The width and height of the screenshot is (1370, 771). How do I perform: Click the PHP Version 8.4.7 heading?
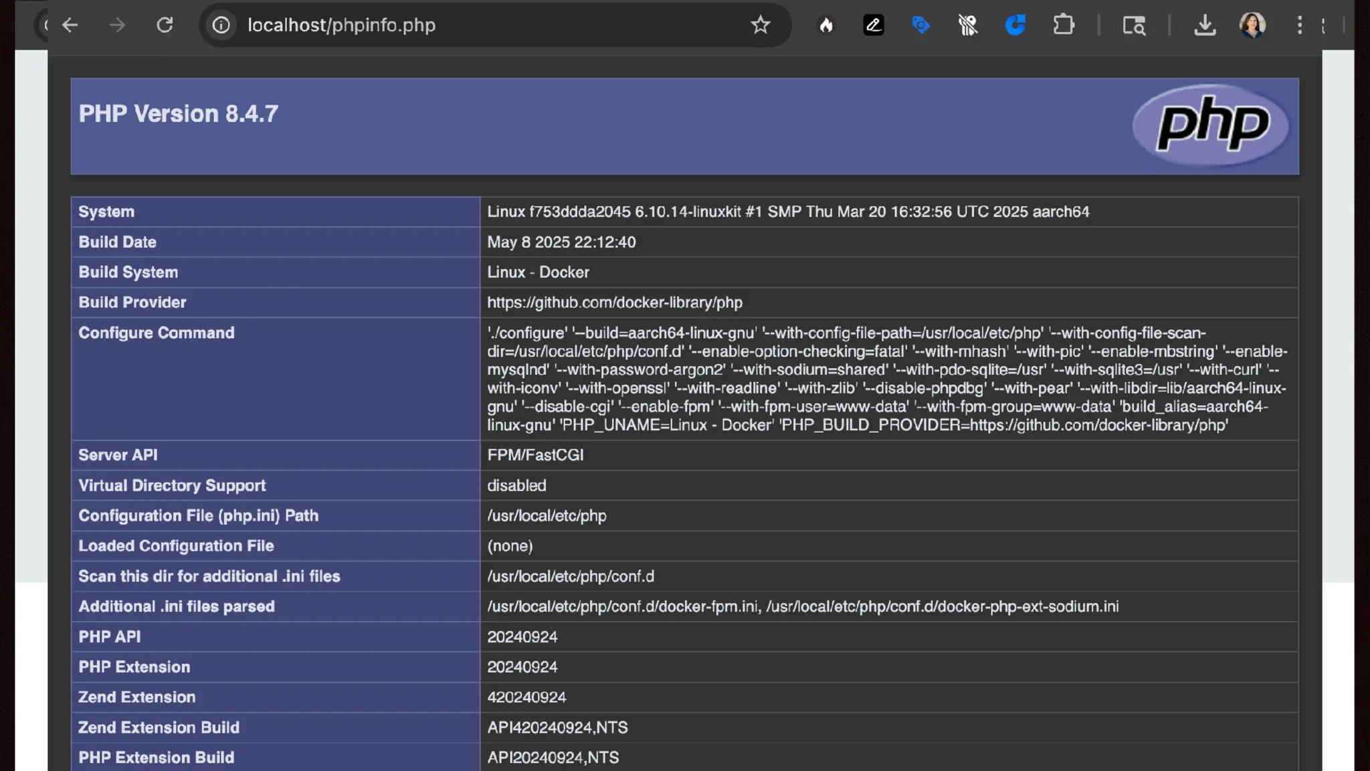(178, 114)
